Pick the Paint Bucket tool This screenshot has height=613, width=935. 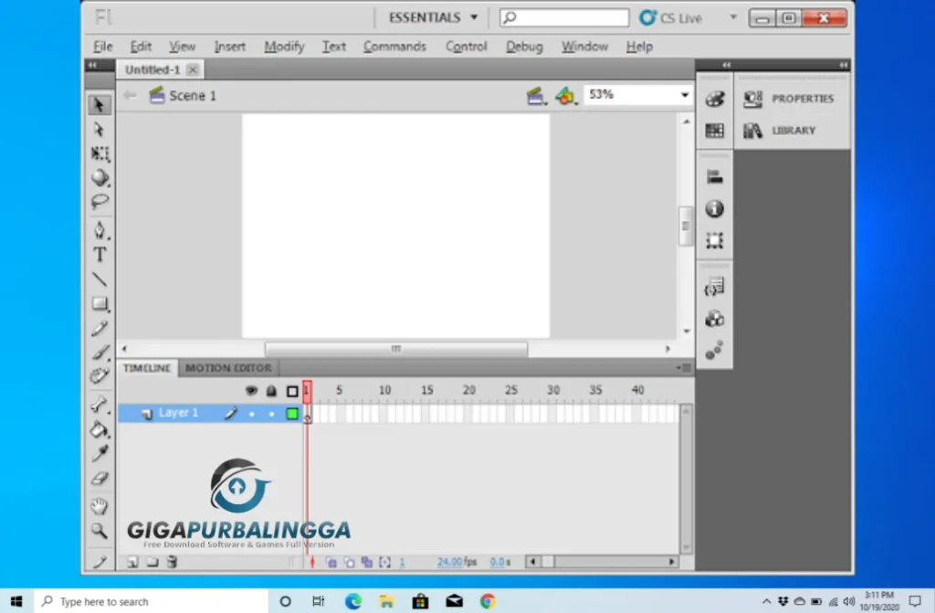tap(100, 429)
